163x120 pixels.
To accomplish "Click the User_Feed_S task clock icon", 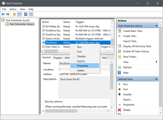I will 43,47.
